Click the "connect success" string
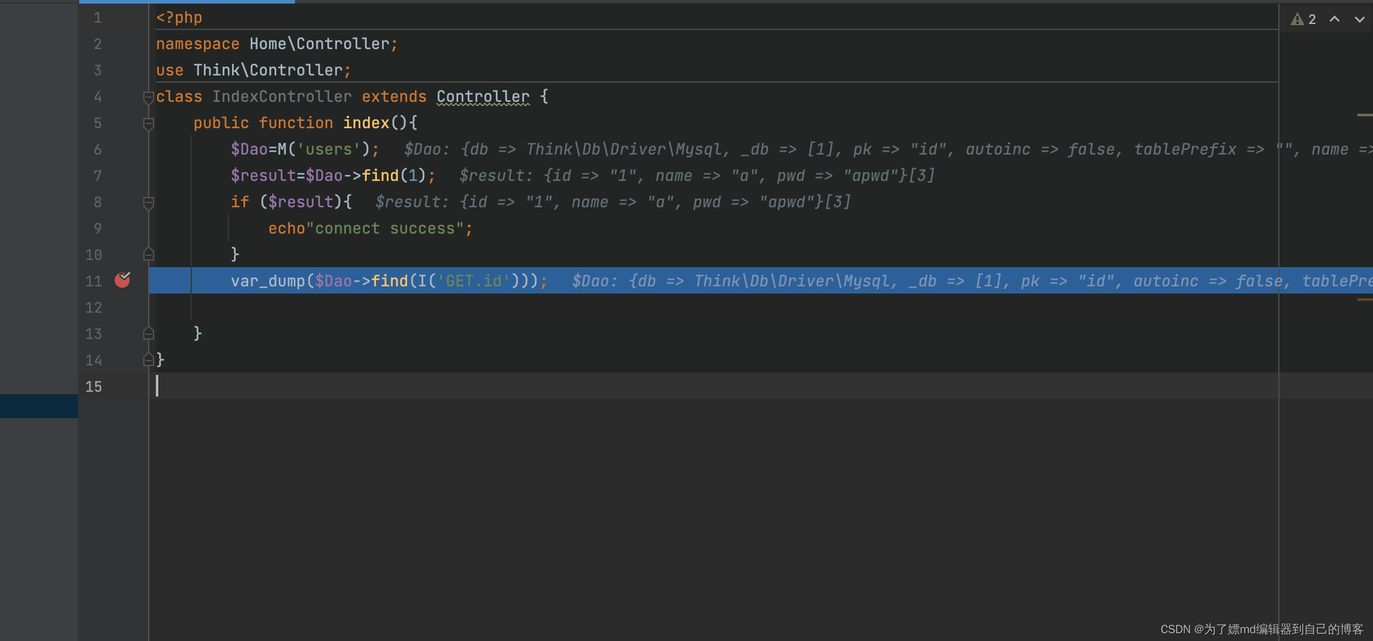Image resolution: width=1373 pixels, height=641 pixels. pyautogui.click(x=385, y=228)
